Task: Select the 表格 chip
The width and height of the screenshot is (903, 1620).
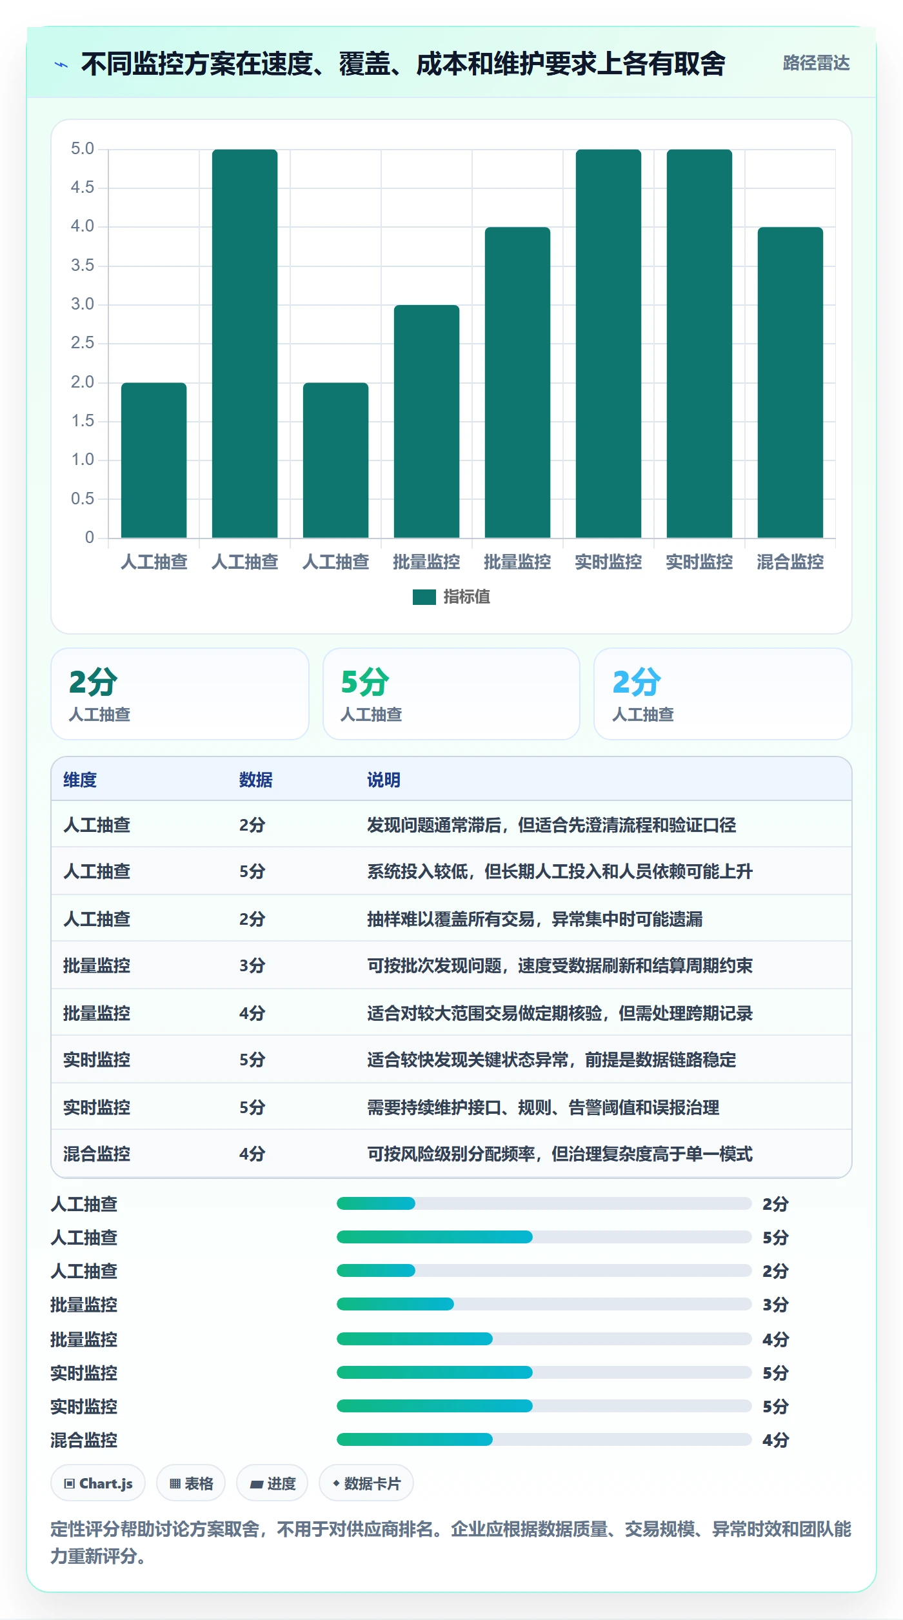Action: [x=191, y=1483]
